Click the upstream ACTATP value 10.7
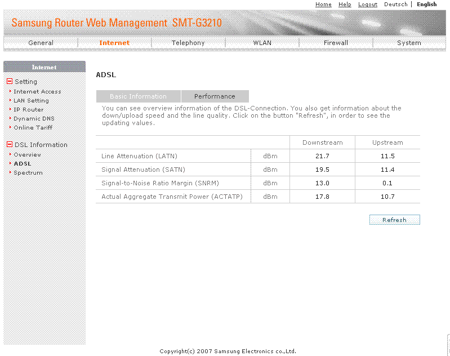Screen dimensions: 450x356 (x=387, y=197)
